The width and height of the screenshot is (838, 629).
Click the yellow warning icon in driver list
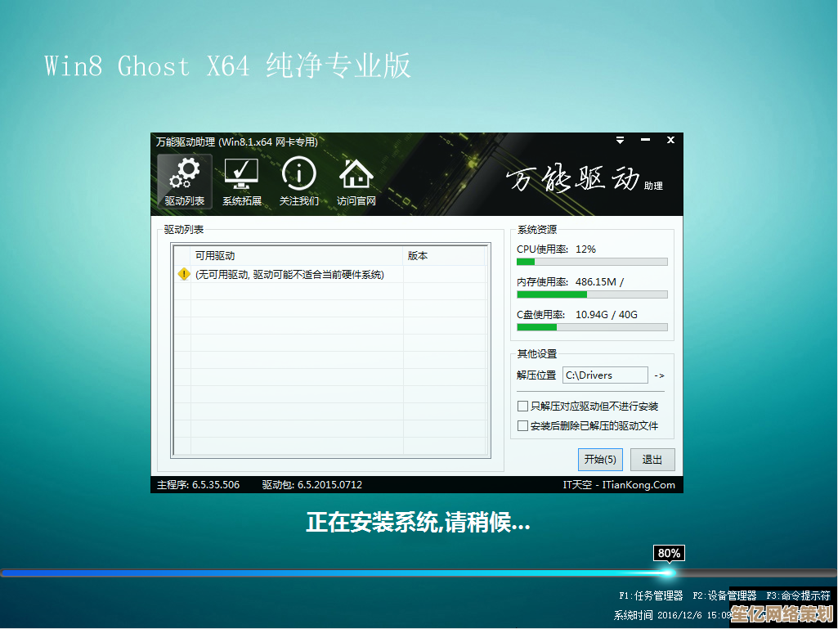(x=184, y=275)
